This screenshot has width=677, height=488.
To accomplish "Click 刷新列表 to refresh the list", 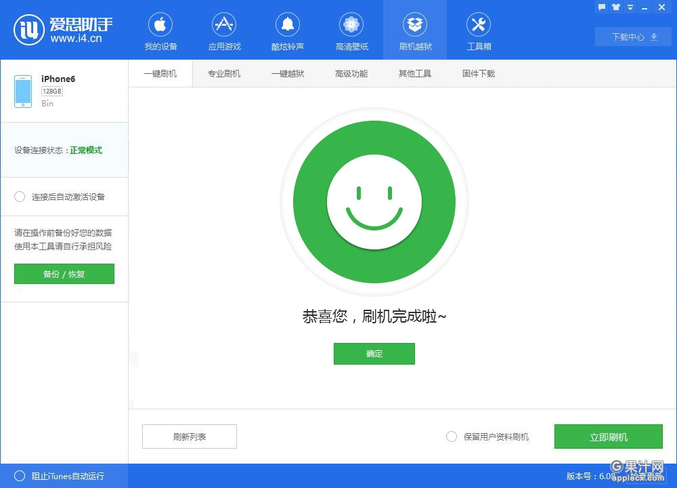I will pos(189,436).
